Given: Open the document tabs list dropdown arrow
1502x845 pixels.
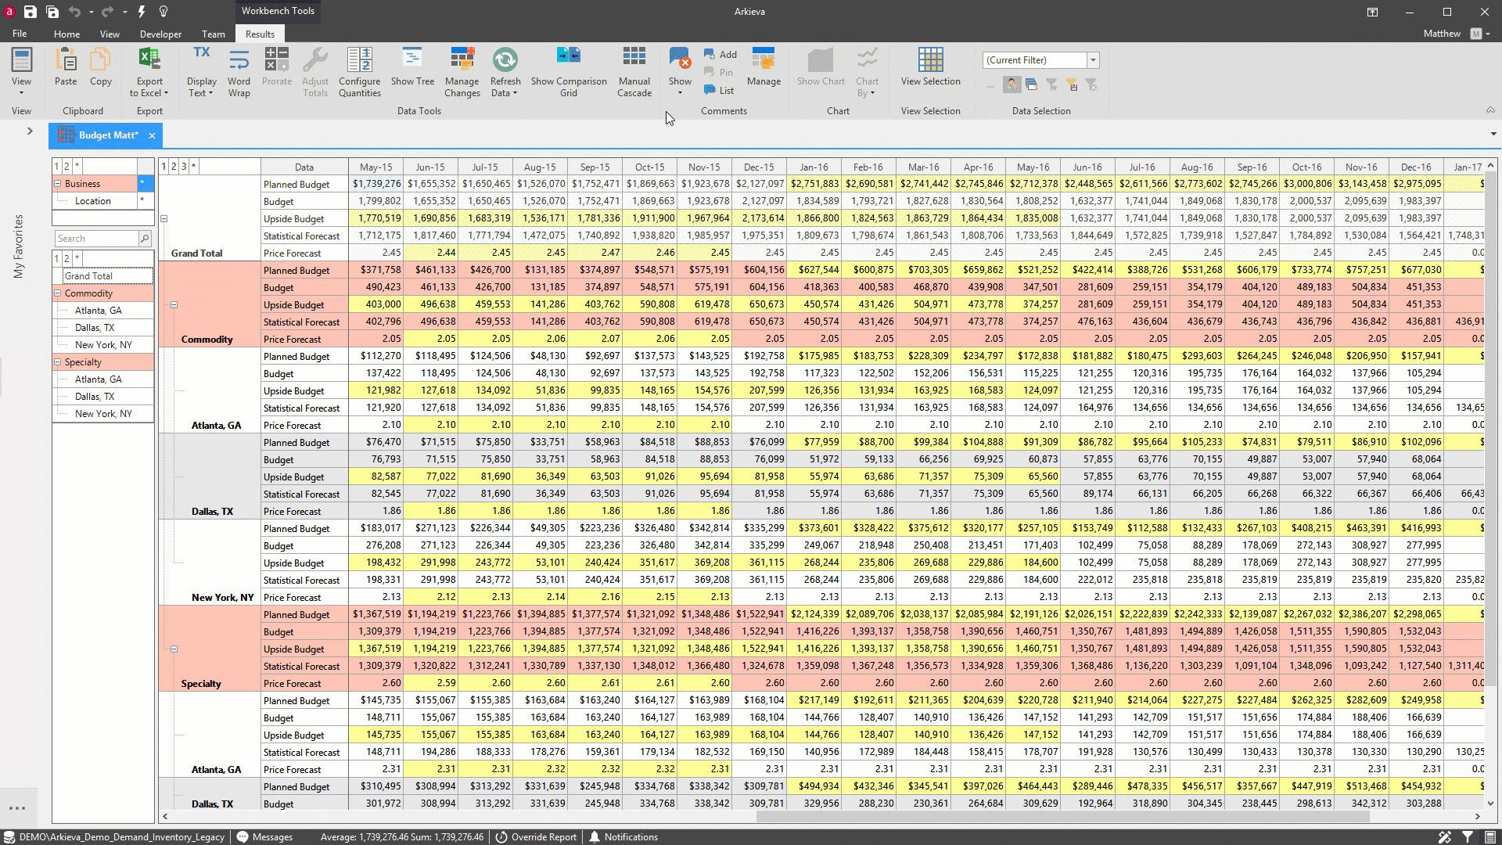Looking at the screenshot, I should coord(1493,134).
